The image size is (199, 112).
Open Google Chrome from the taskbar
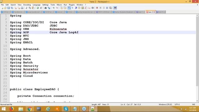30,109
